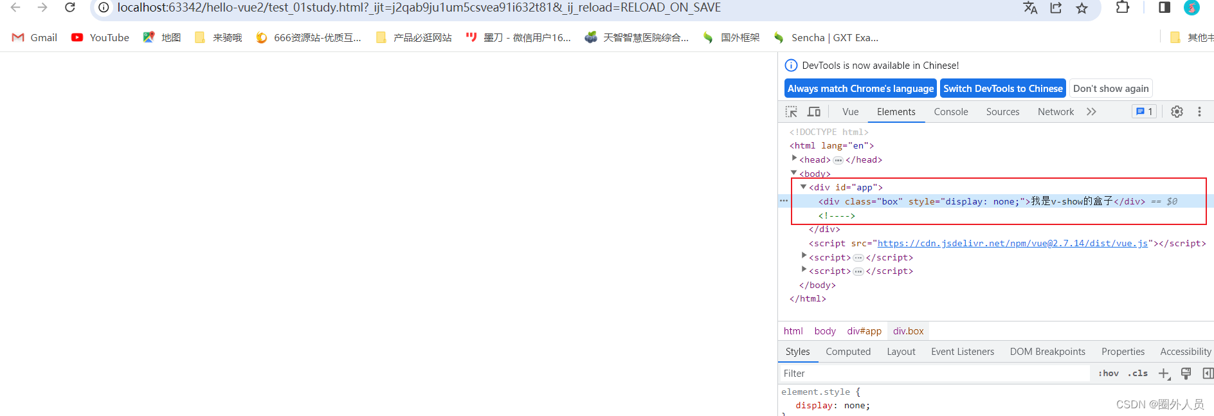
Task: Open Google Translate icon in address bar
Action: pyautogui.click(x=1030, y=8)
